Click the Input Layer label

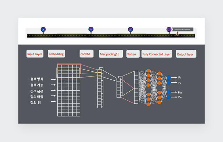tap(35, 54)
